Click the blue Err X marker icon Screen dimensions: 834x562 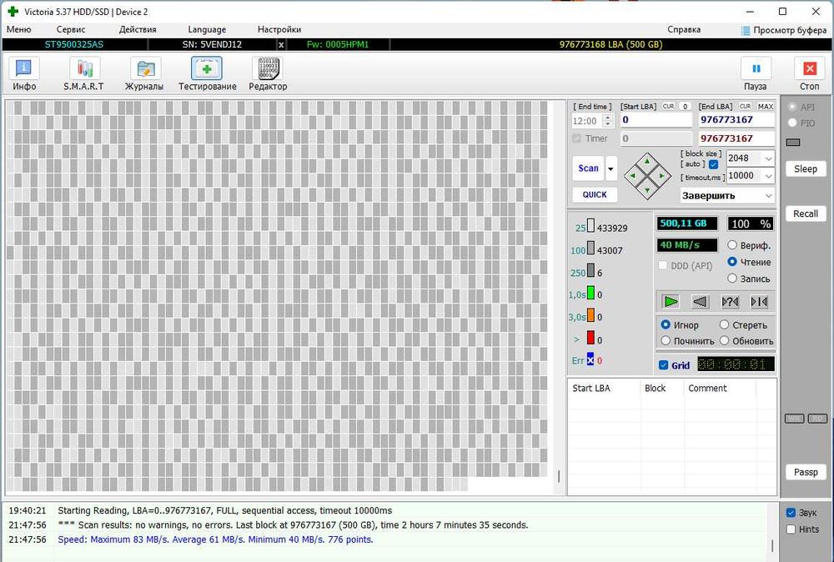(590, 360)
